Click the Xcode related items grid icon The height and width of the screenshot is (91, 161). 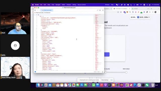pos(35,10)
